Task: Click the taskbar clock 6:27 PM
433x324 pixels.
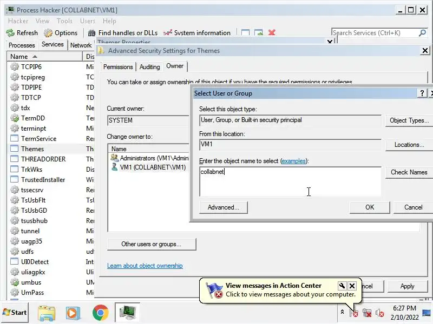Action: pyautogui.click(x=404, y=308)
